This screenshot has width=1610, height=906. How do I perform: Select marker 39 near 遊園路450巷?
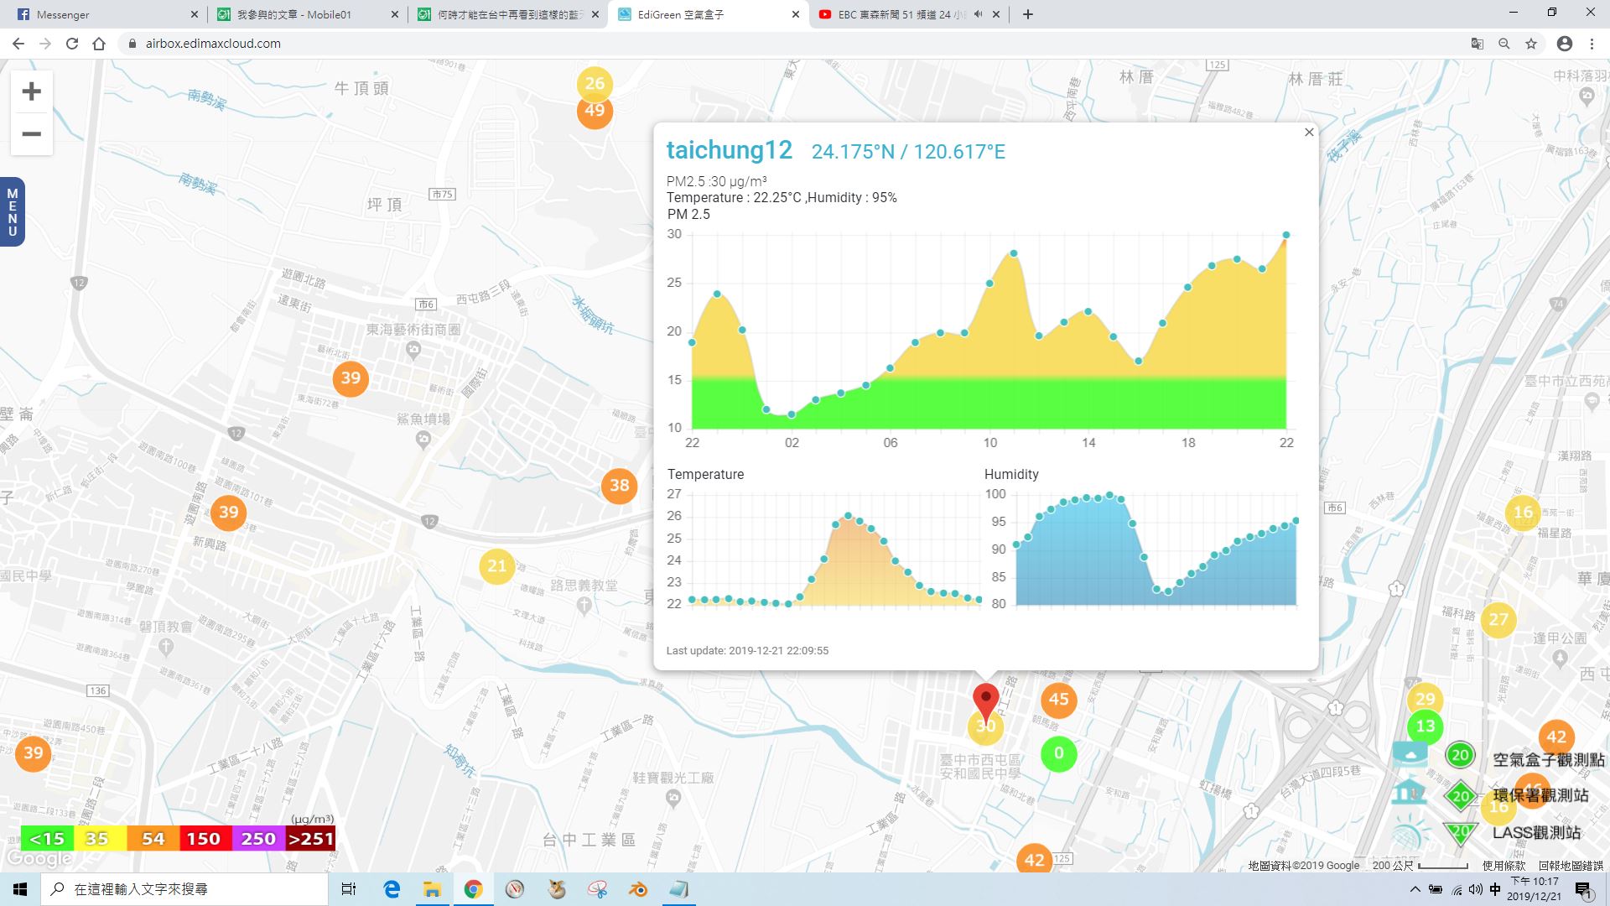34,753
